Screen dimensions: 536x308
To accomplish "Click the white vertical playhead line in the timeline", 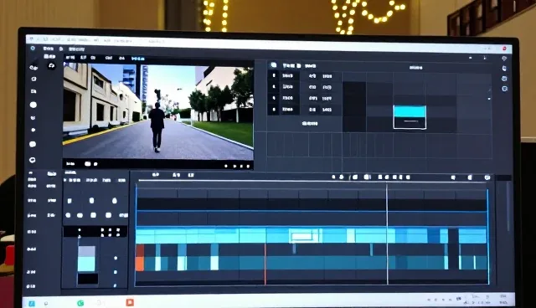I will 387,234.
